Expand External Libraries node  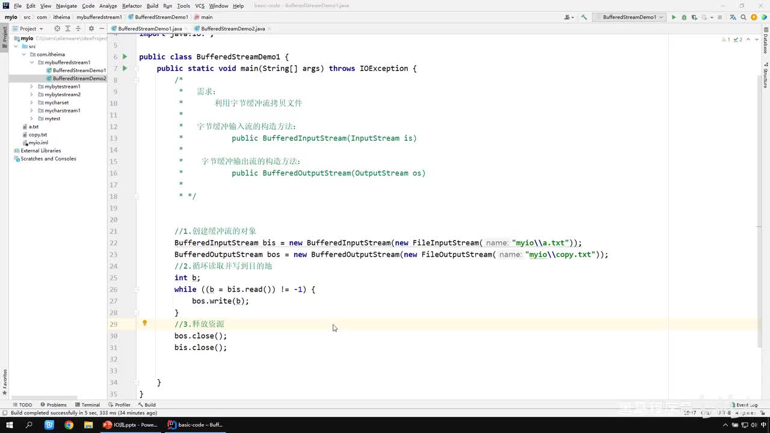point(40,151)
